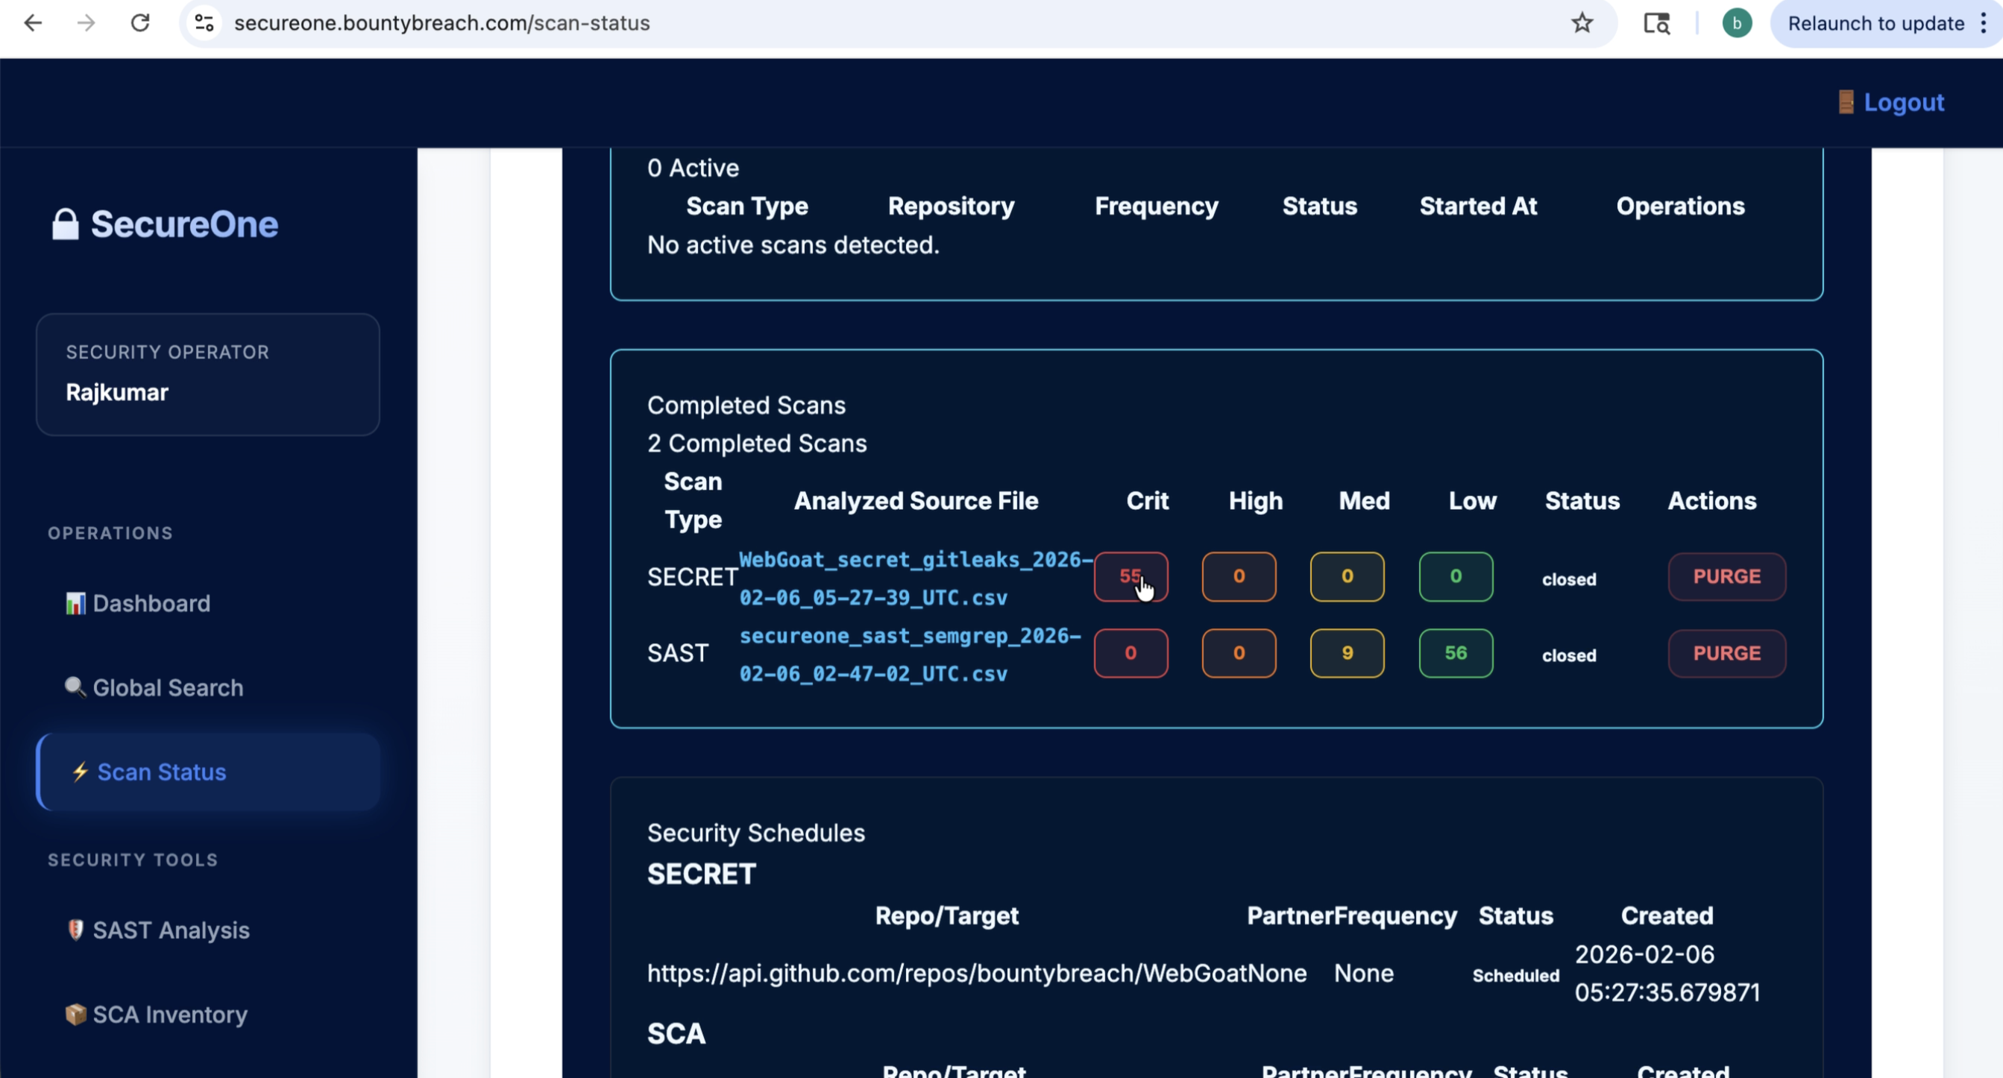
Task: Click "No active scans detected." message
Action: pos(793,245)
